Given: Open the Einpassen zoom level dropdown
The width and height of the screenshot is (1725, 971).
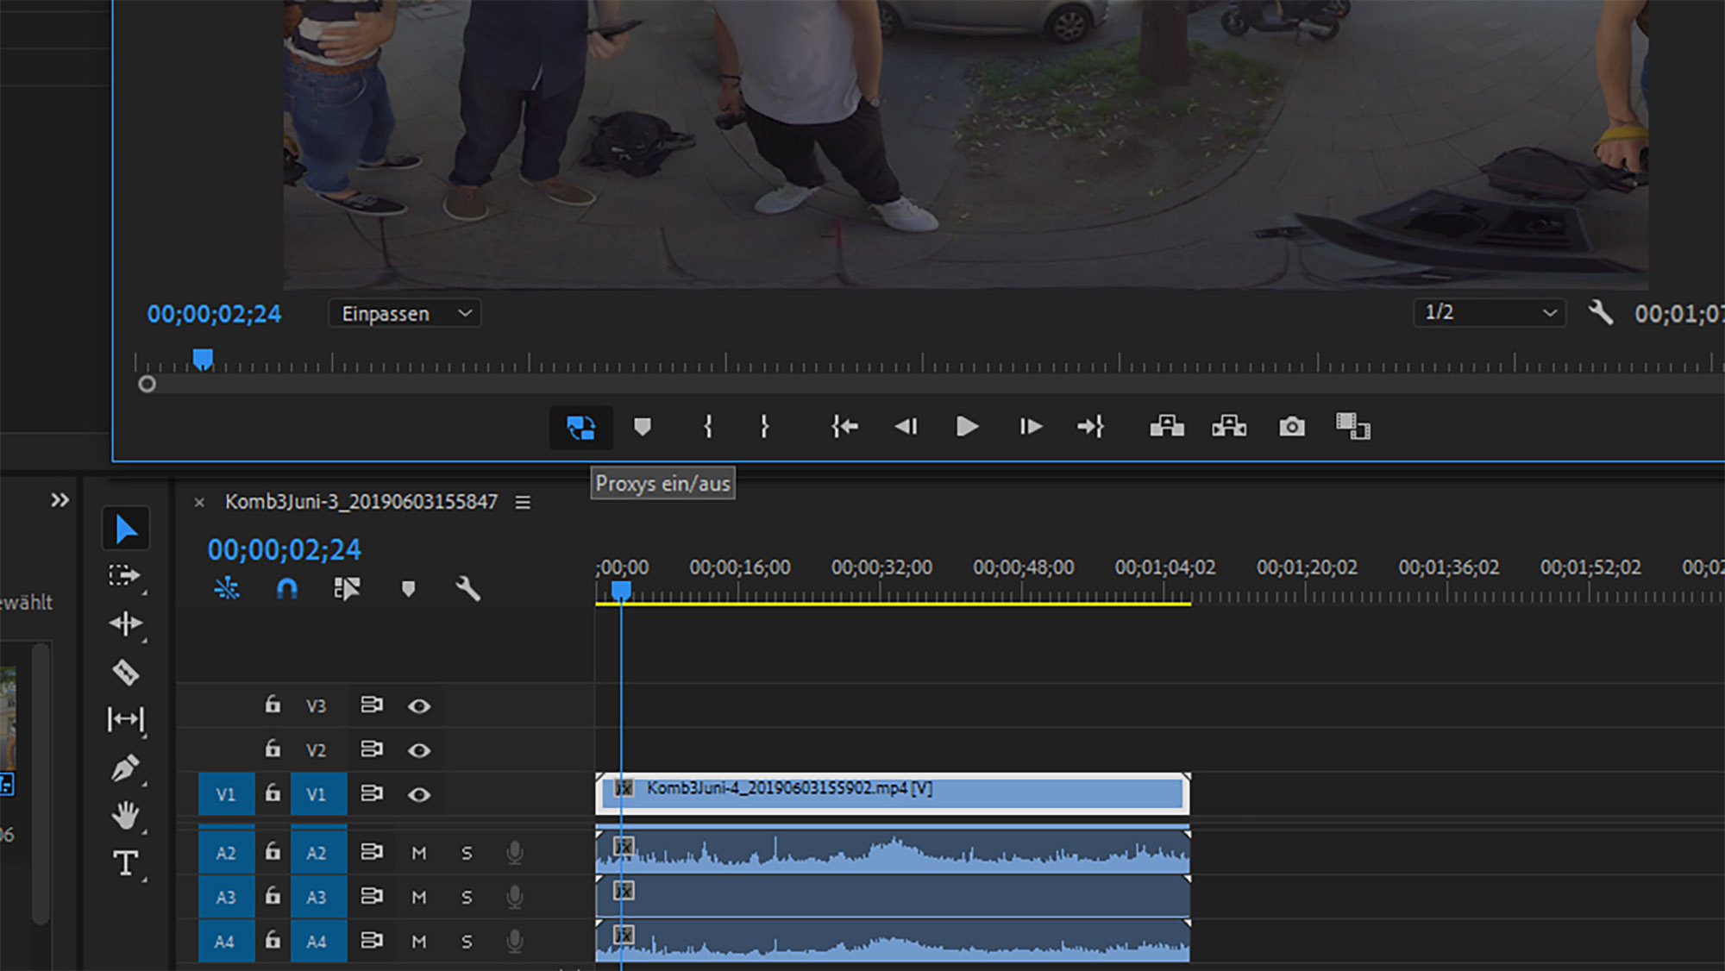Looking at the screenshot, I should (x=405, y=314).
